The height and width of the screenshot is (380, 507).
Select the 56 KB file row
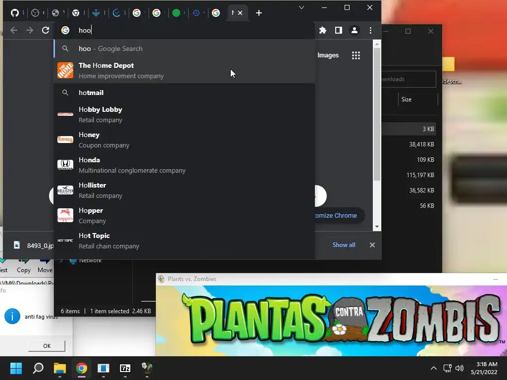pos(409,206)
